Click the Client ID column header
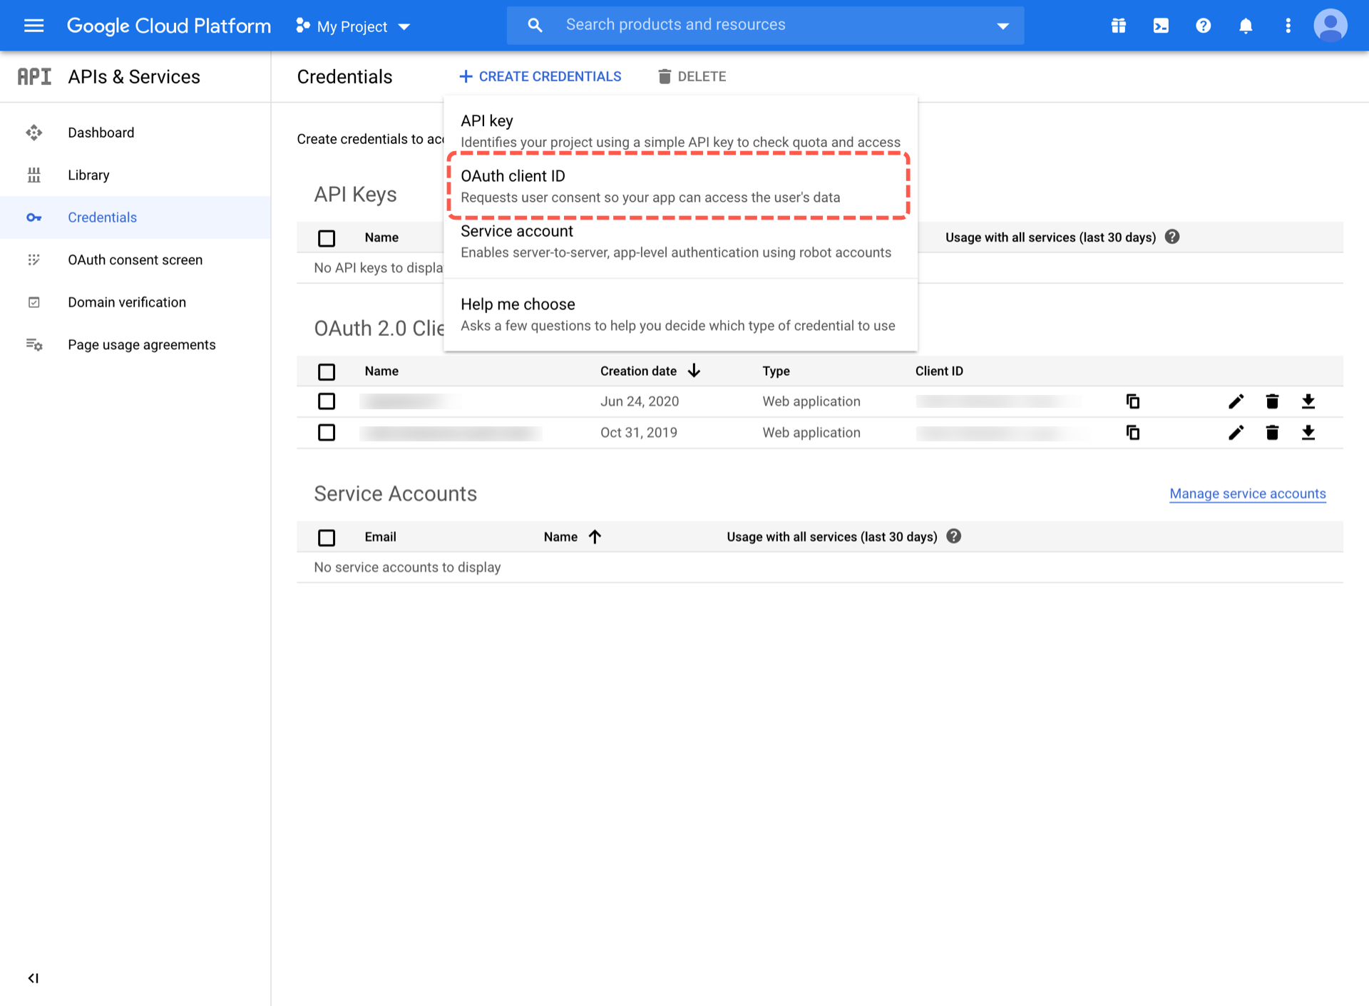This screenshot has width=1369, height=1006. click(x=939, y=371)
